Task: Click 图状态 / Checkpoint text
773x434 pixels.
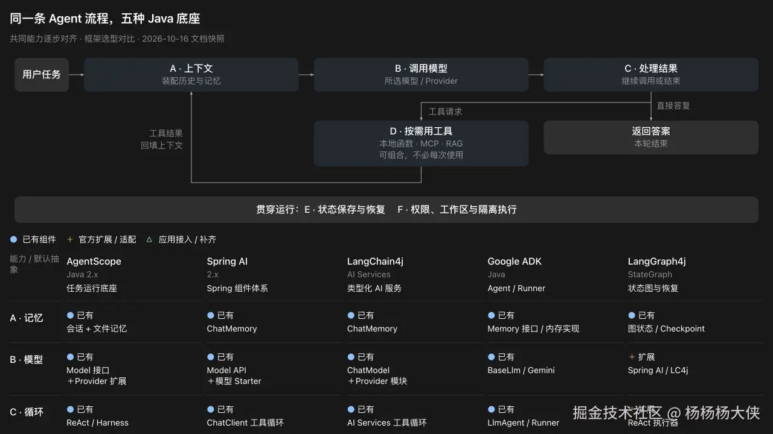Action: click(x=667, y=329)
